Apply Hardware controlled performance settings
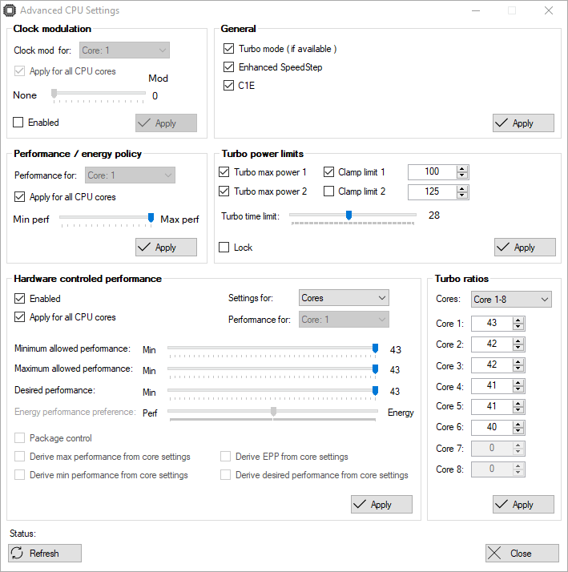 coord(381,504)
